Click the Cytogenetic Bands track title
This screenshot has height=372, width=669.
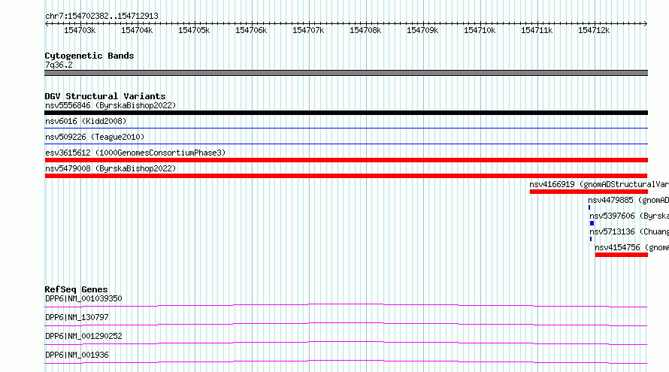(89, 56)
